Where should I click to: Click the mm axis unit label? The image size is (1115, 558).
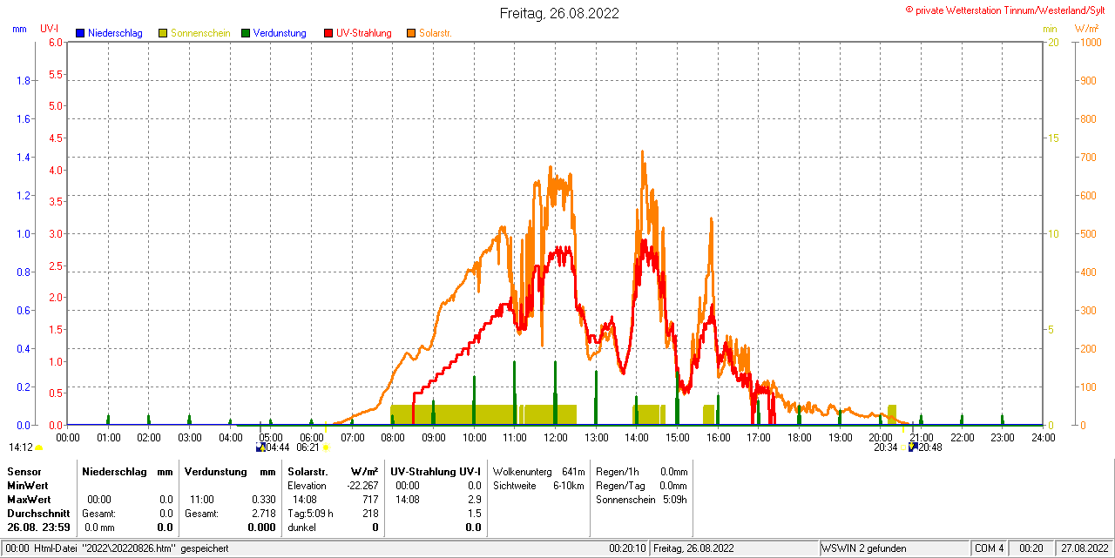click(19, 29)
